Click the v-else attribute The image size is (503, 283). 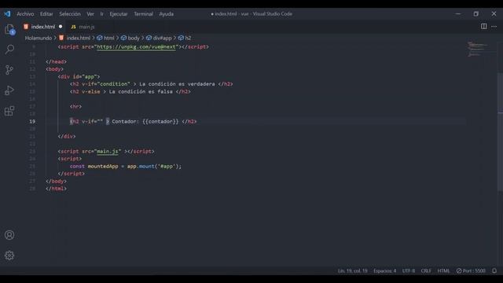point(91,92)
